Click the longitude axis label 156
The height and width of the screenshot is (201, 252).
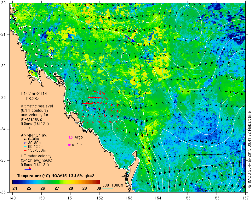tap(216, 198)
